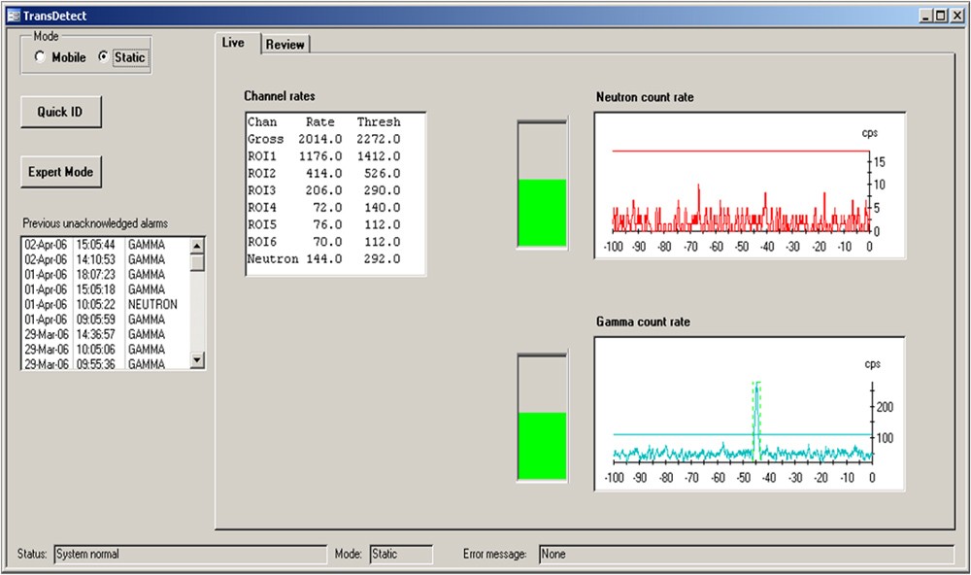Click the gamma level green bar indicator

tap(542, 445)
